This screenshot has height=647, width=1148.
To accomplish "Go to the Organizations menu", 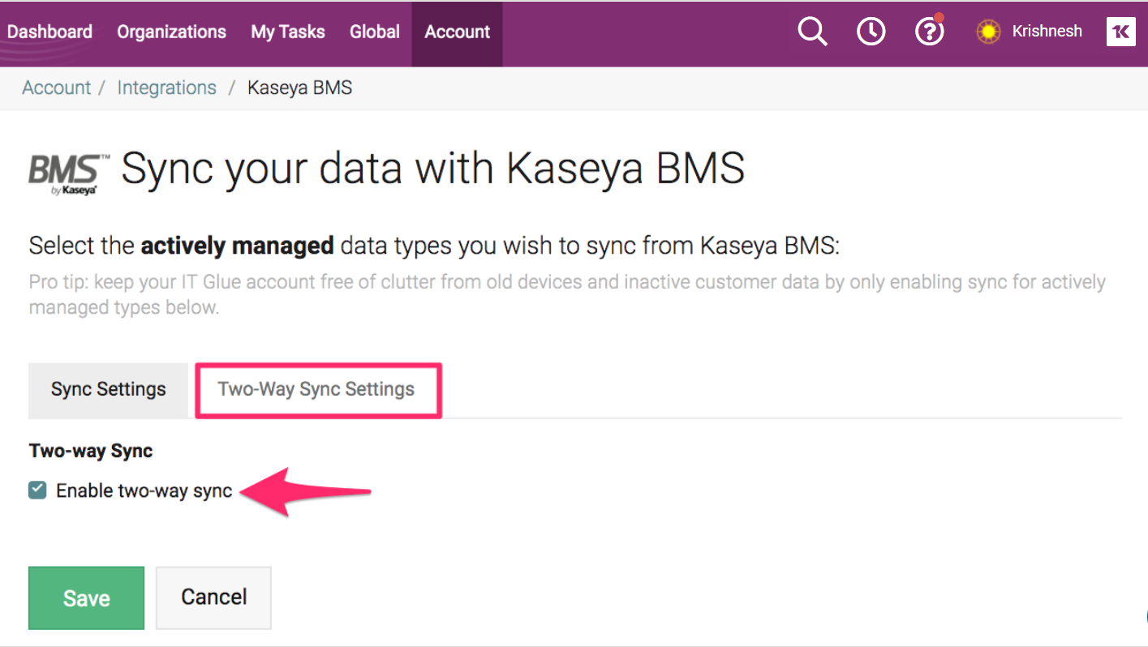I will tap(171, 32).
